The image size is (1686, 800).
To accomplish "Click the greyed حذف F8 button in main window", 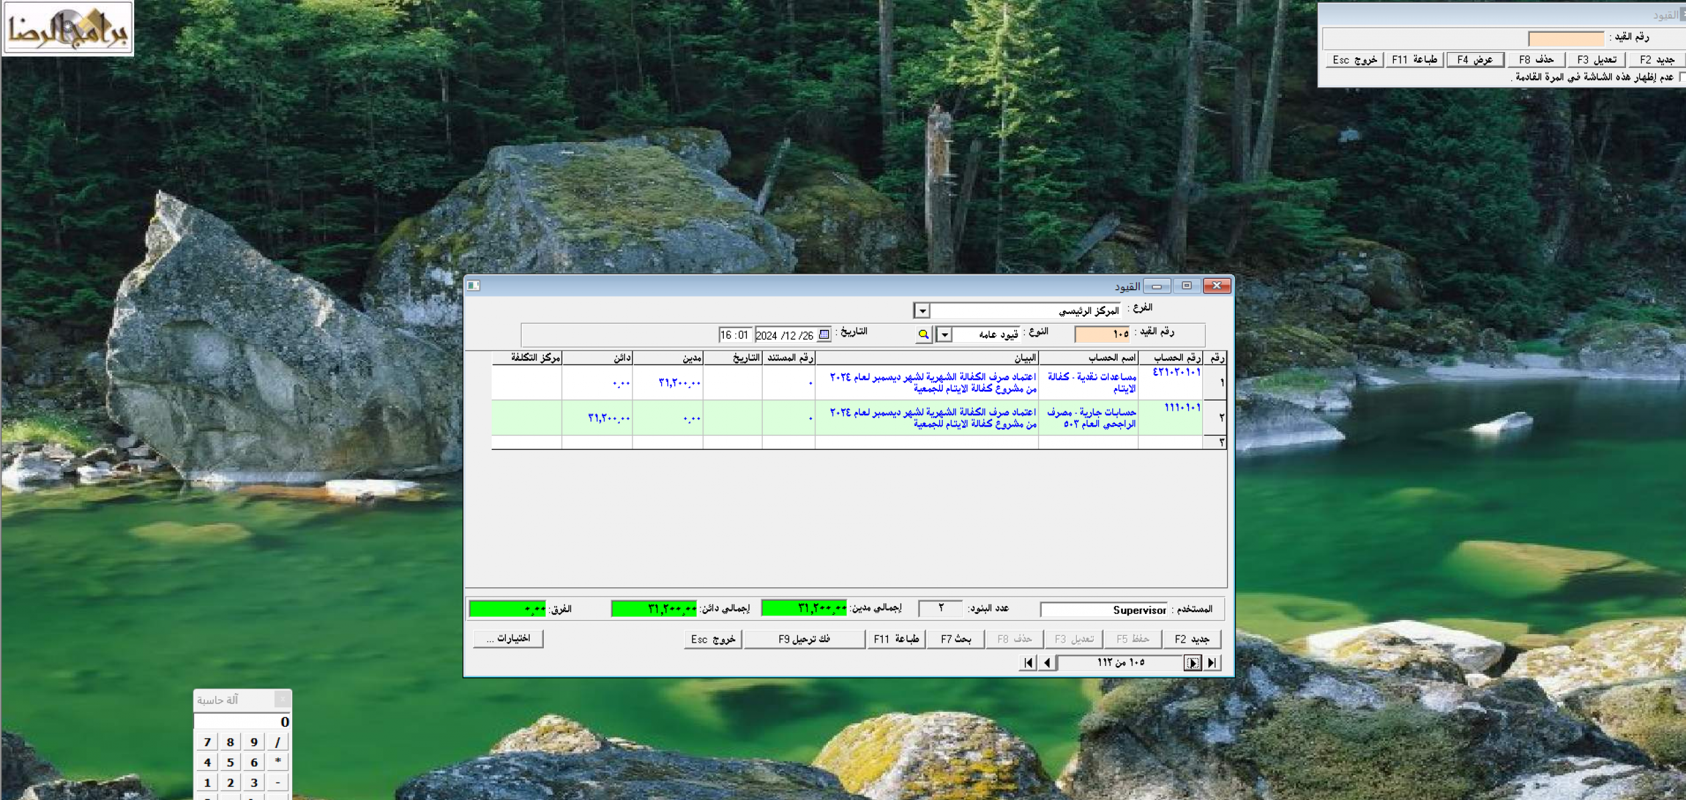I will 1015,639.
